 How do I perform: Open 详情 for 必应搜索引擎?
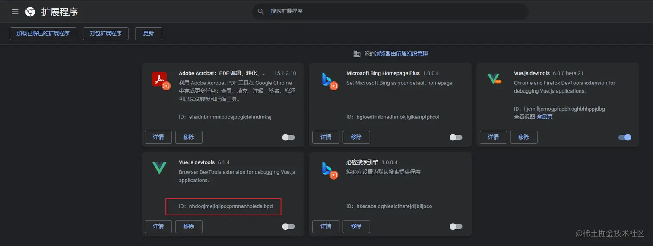click(326, 227)
